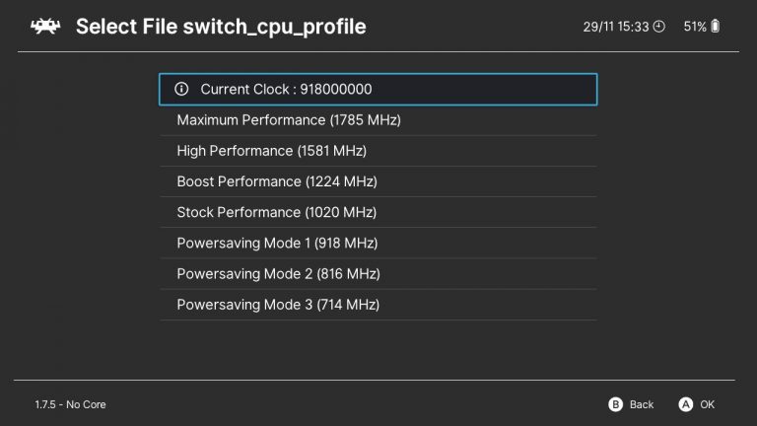
Task: Pick Powersaving Mode 1 (918 MHz)
Action: click(x=276, y=243)
